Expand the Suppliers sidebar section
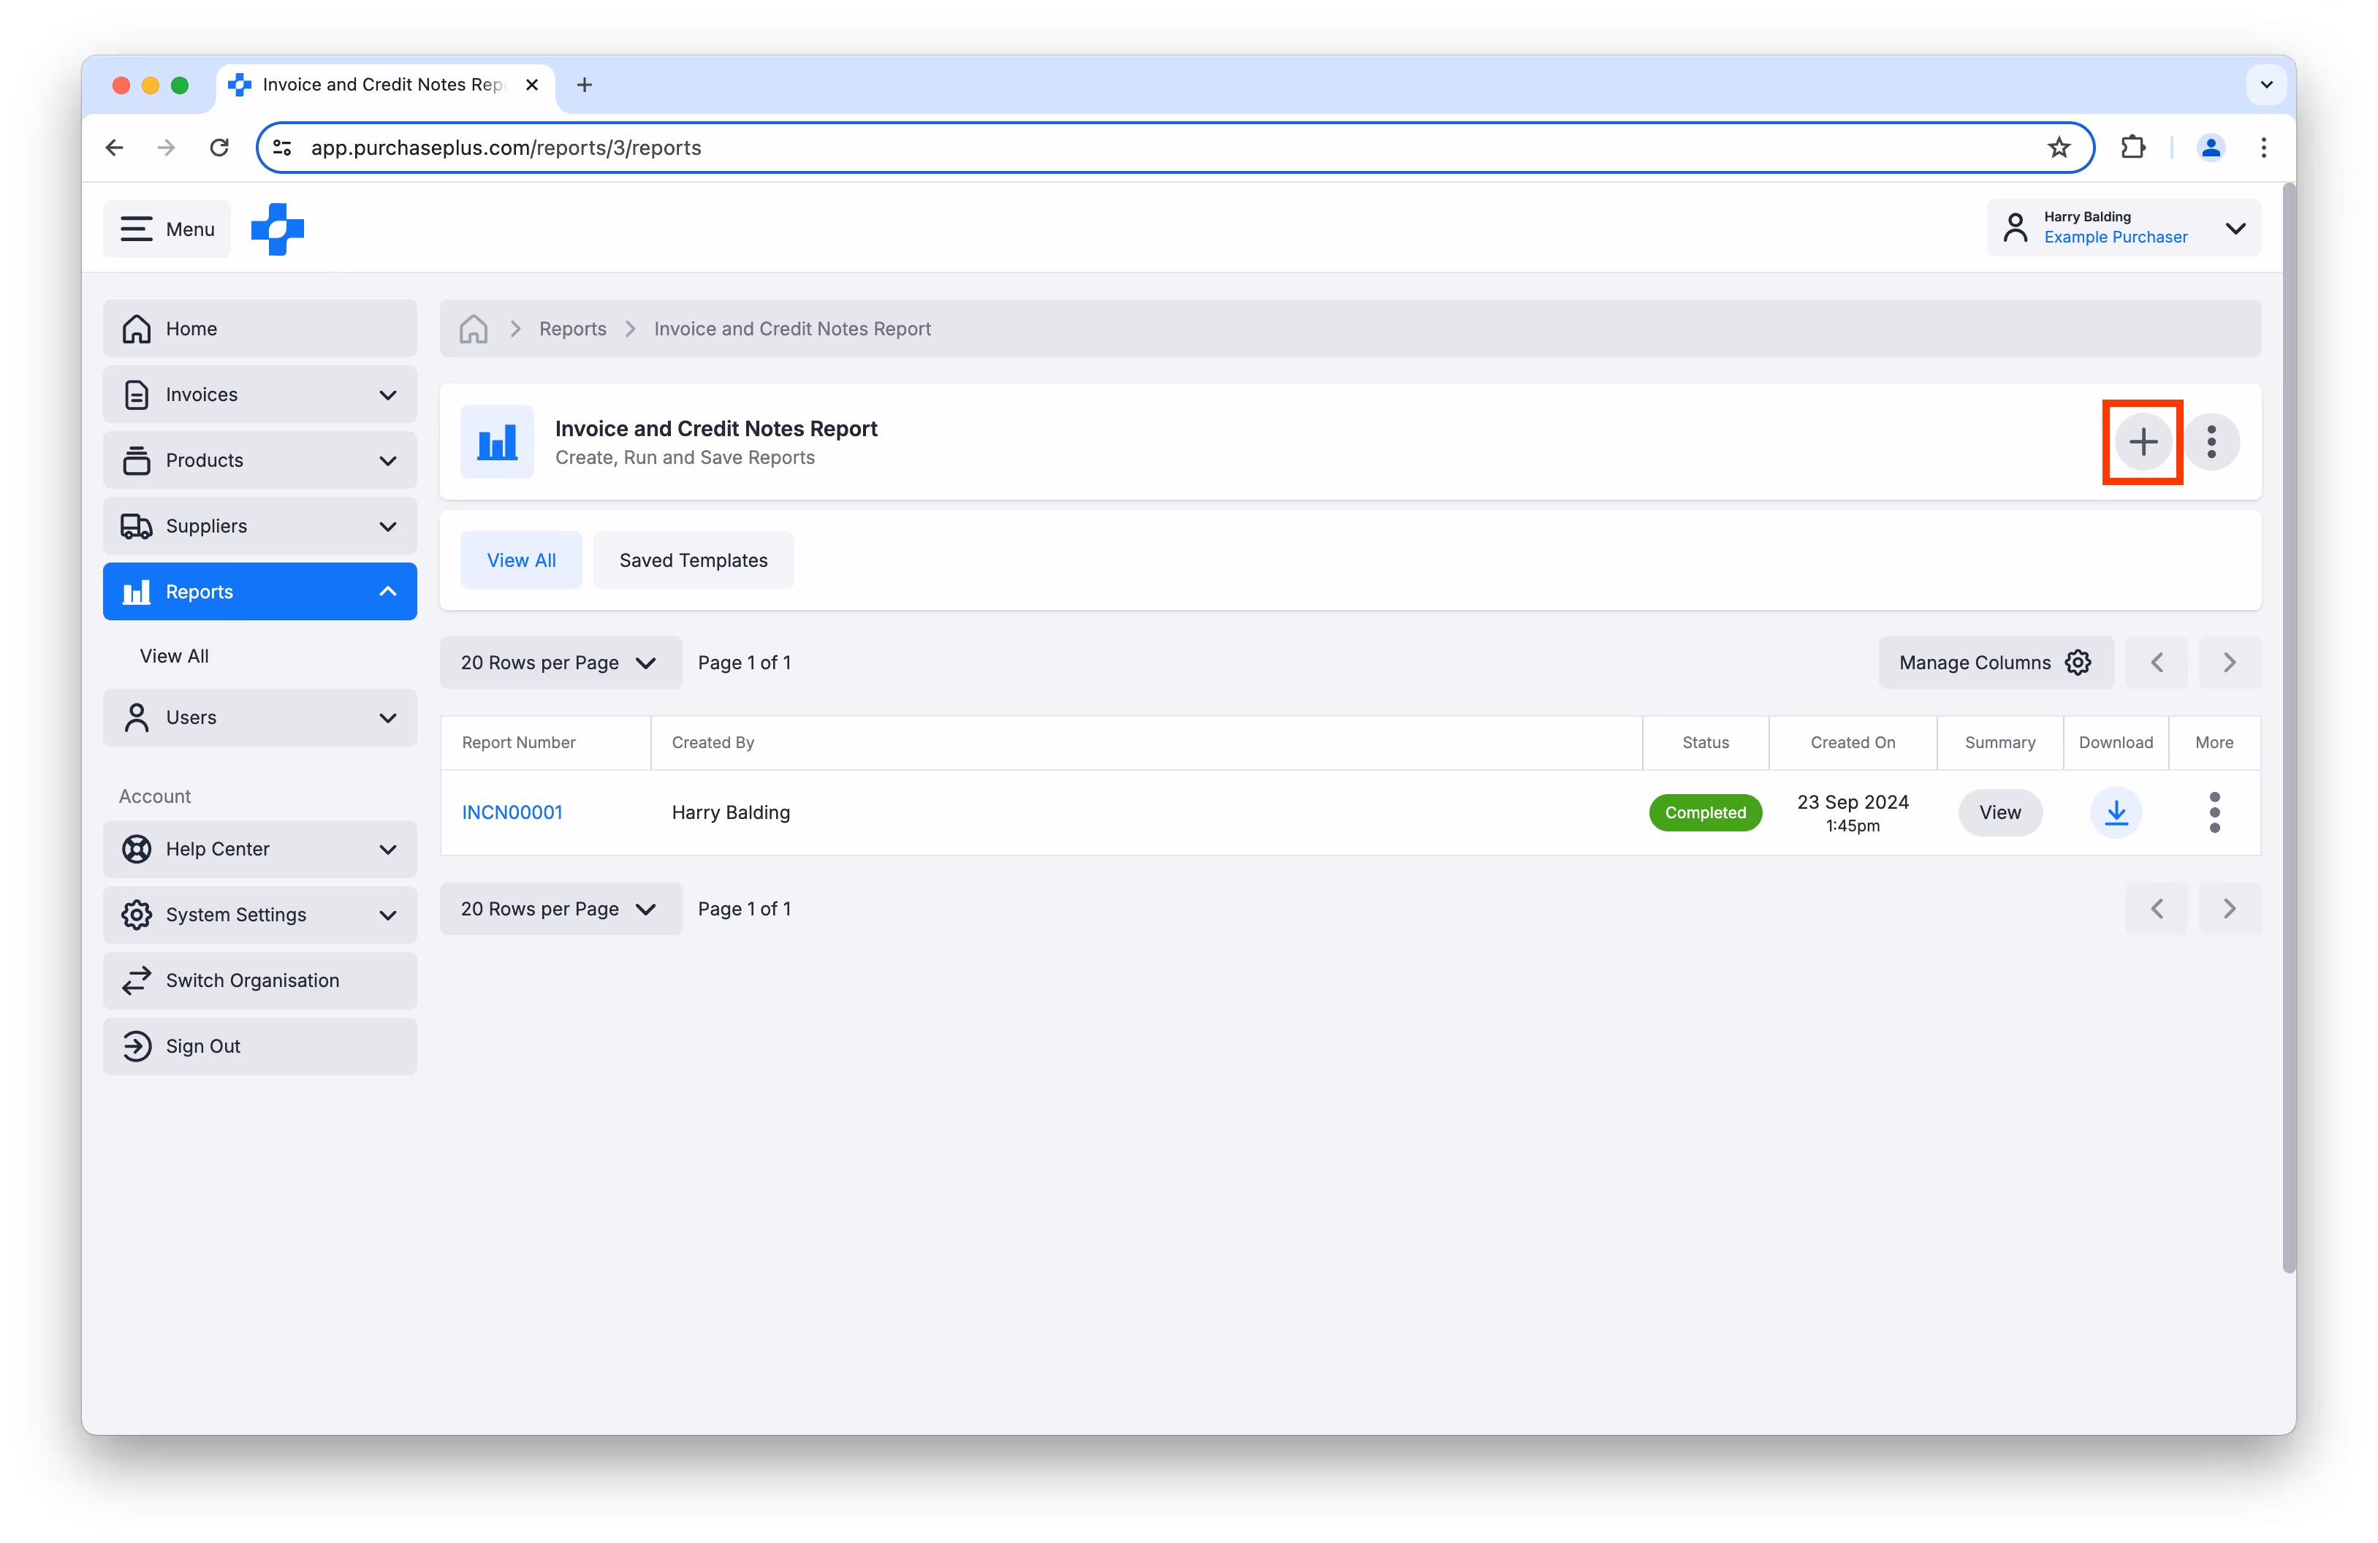Image resolution: width=2378 pixels, height=1543 pixels. [x=259, y=526]
